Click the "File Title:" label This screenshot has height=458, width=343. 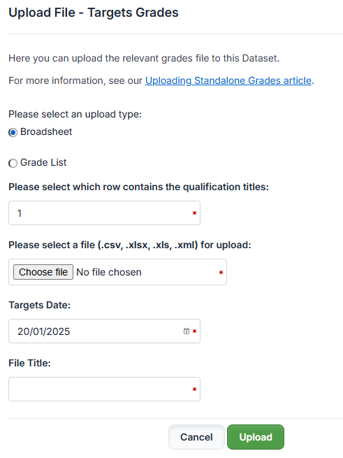coord(29,363)
